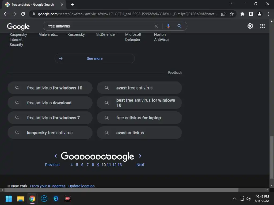Open the Norton AntiVirus result
This screenshot has width=274, height=205.
click(x=162, y=37)
